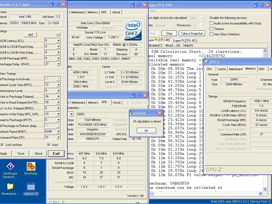This screenshot has height=204, width=272.
Task: Click the Save button in MemSet
Action: click(x=21, y=154)
